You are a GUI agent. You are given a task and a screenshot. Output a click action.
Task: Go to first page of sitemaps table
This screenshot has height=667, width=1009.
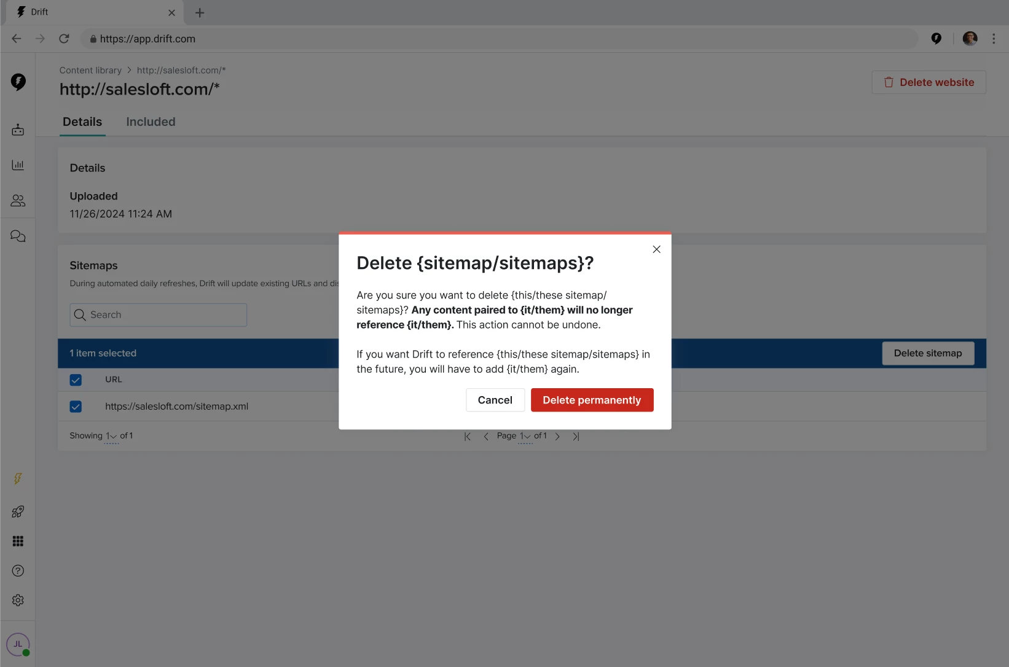(x=467, y=437)
